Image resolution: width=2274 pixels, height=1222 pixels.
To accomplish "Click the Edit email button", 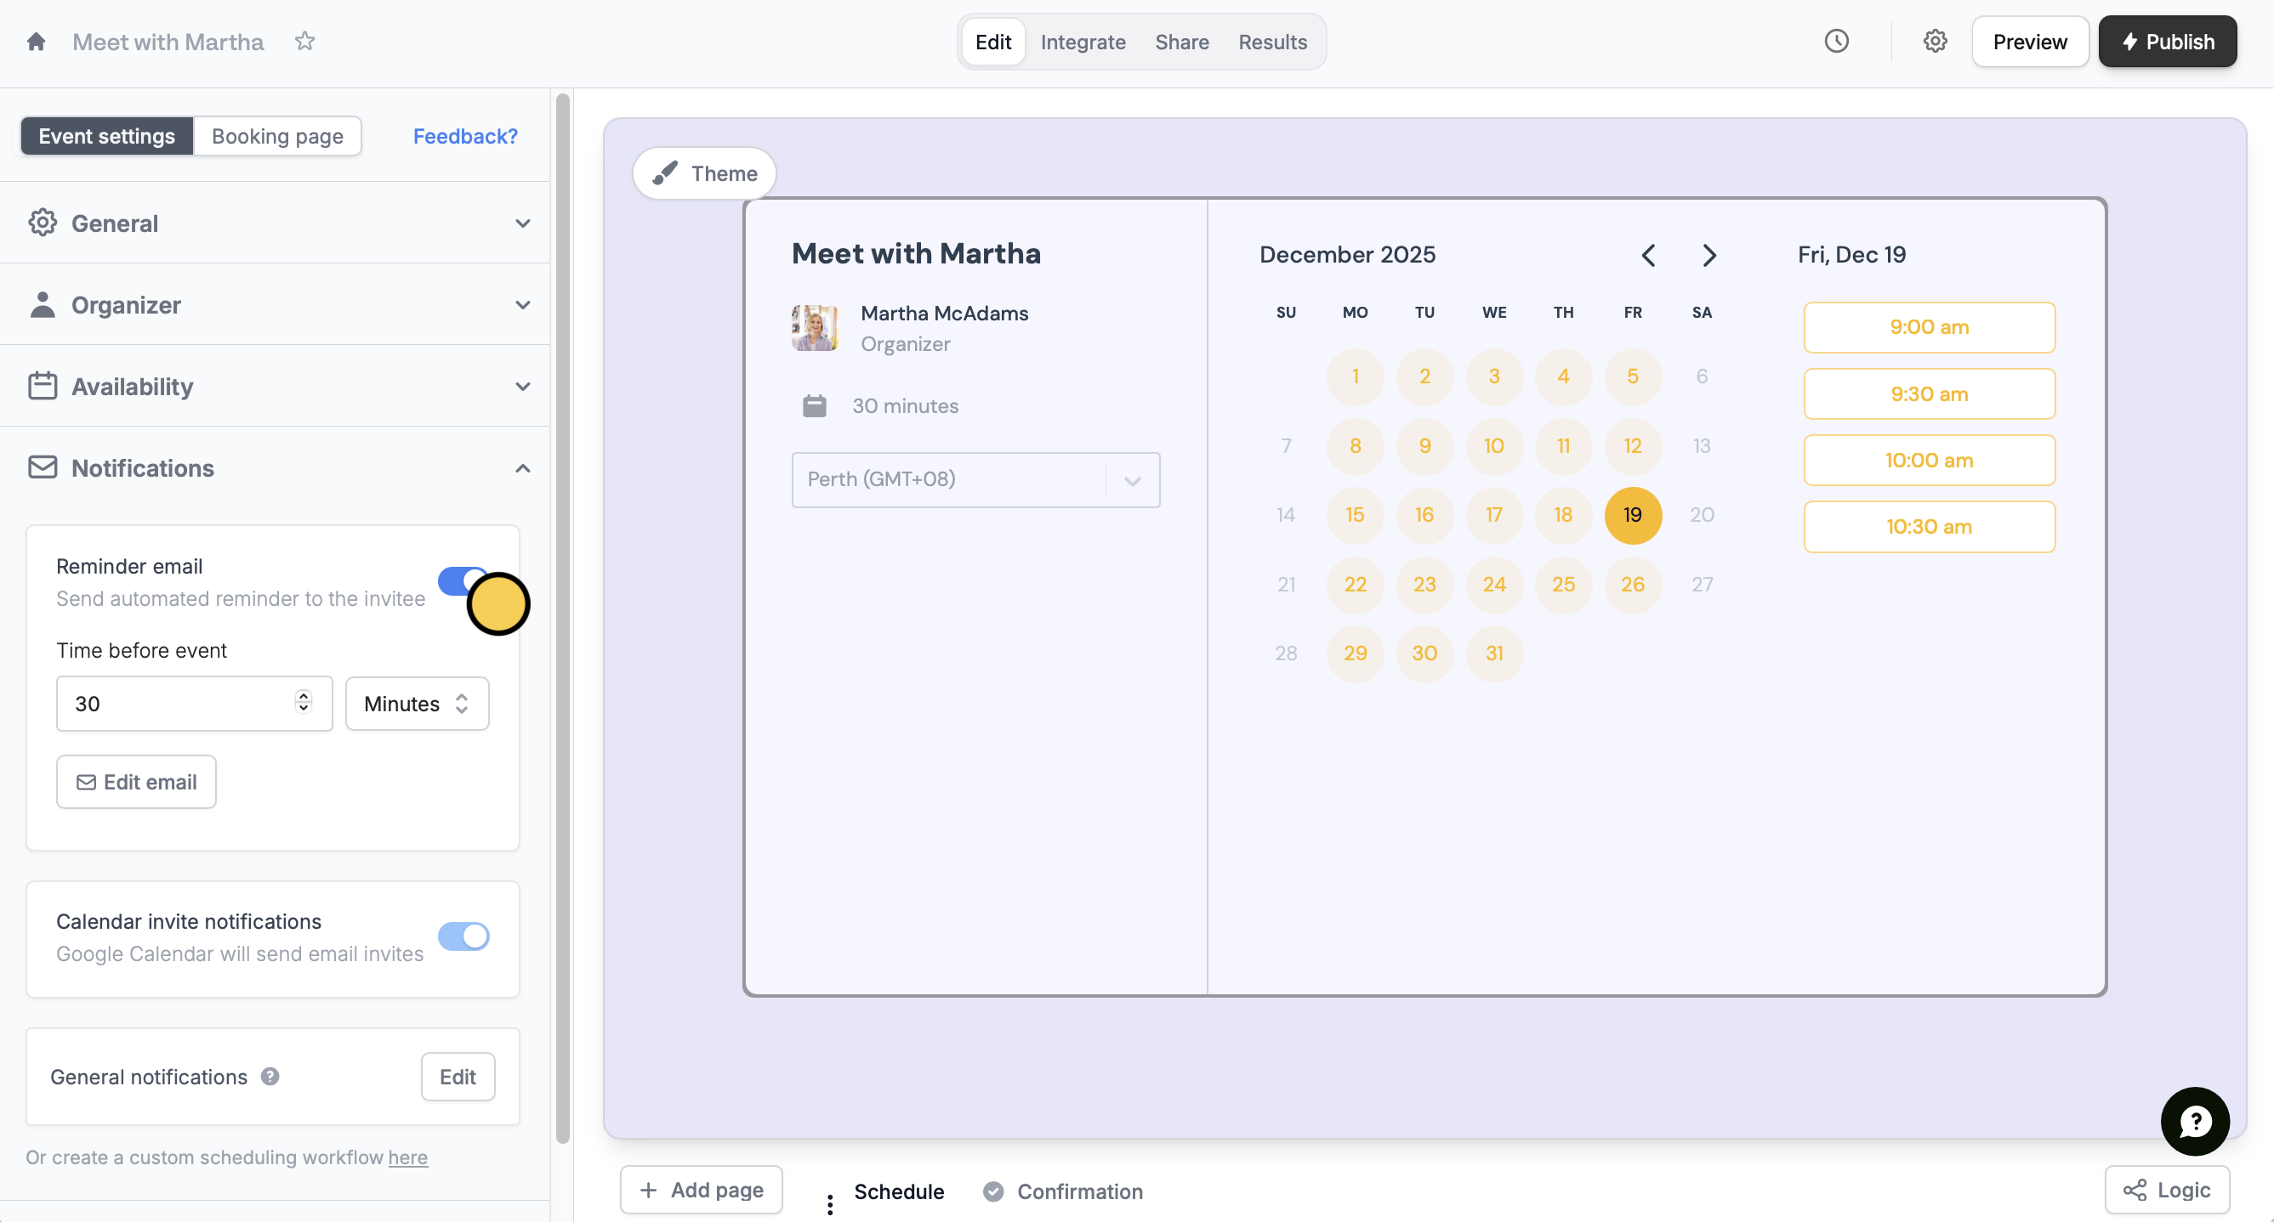I will pyautogui.click(x=136, y=782).
